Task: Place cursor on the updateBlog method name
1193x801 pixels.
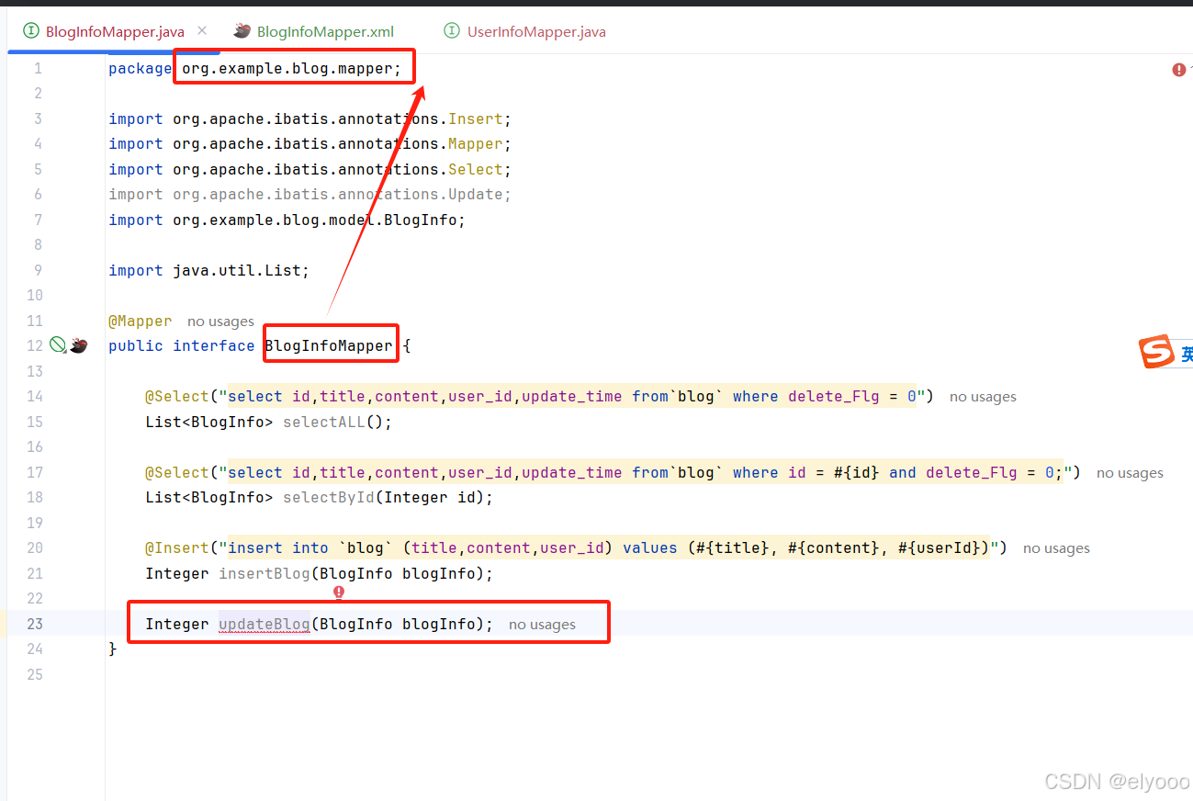Action: pos(264,623)
